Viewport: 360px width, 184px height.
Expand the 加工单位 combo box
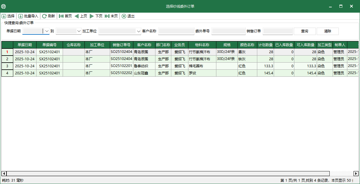[x=138, y=31]
